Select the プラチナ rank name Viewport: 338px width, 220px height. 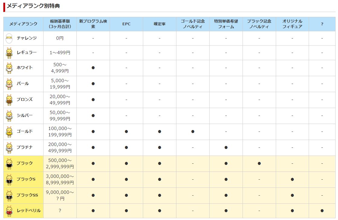25,147
